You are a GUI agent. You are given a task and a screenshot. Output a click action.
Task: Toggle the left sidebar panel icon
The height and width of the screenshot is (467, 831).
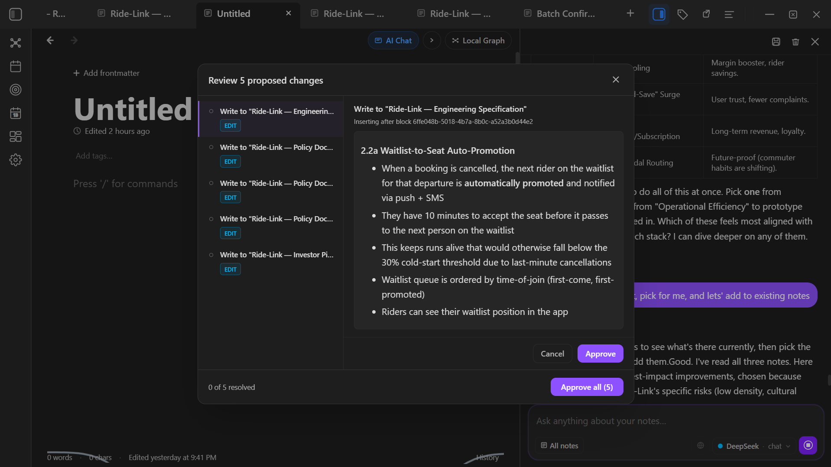coord(16,14)
